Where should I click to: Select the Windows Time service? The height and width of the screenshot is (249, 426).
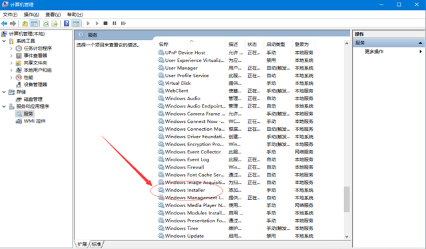[x=181, y=228]
